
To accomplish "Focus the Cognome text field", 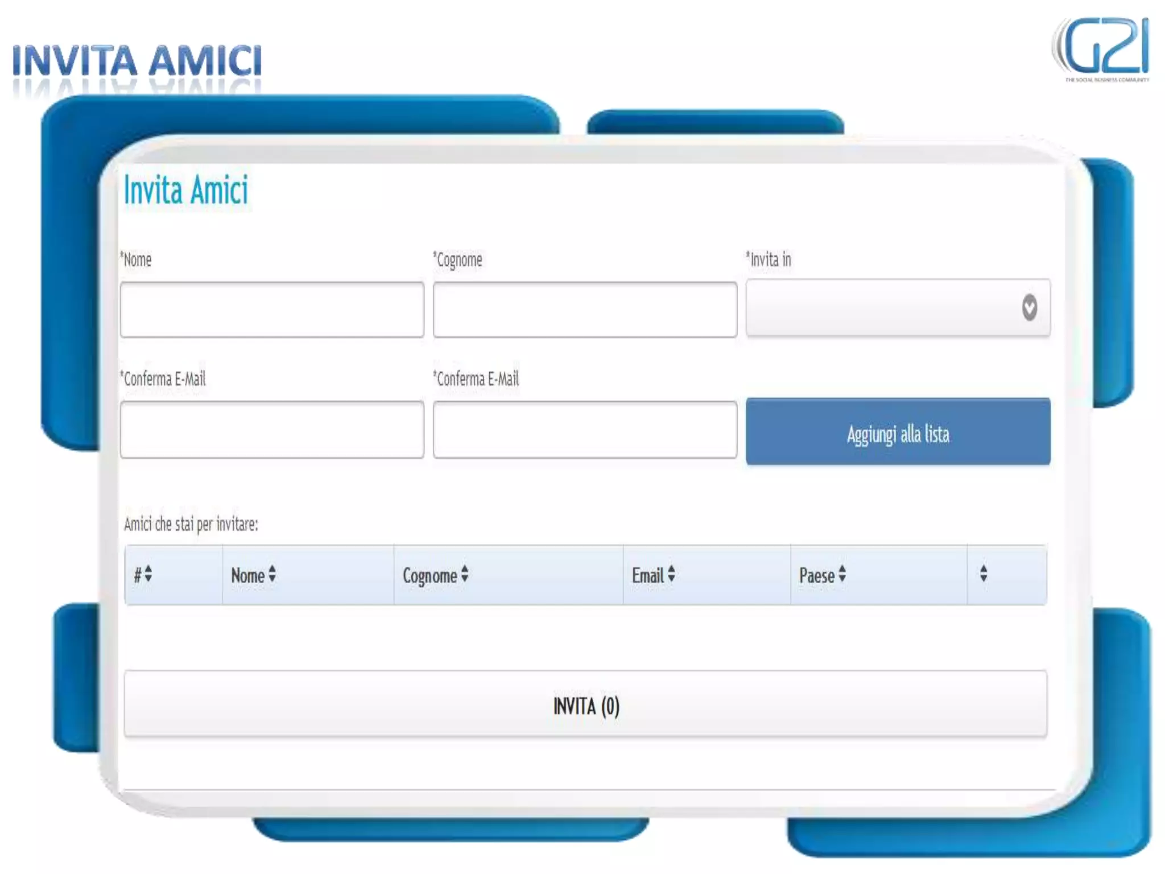I will 585,310.
